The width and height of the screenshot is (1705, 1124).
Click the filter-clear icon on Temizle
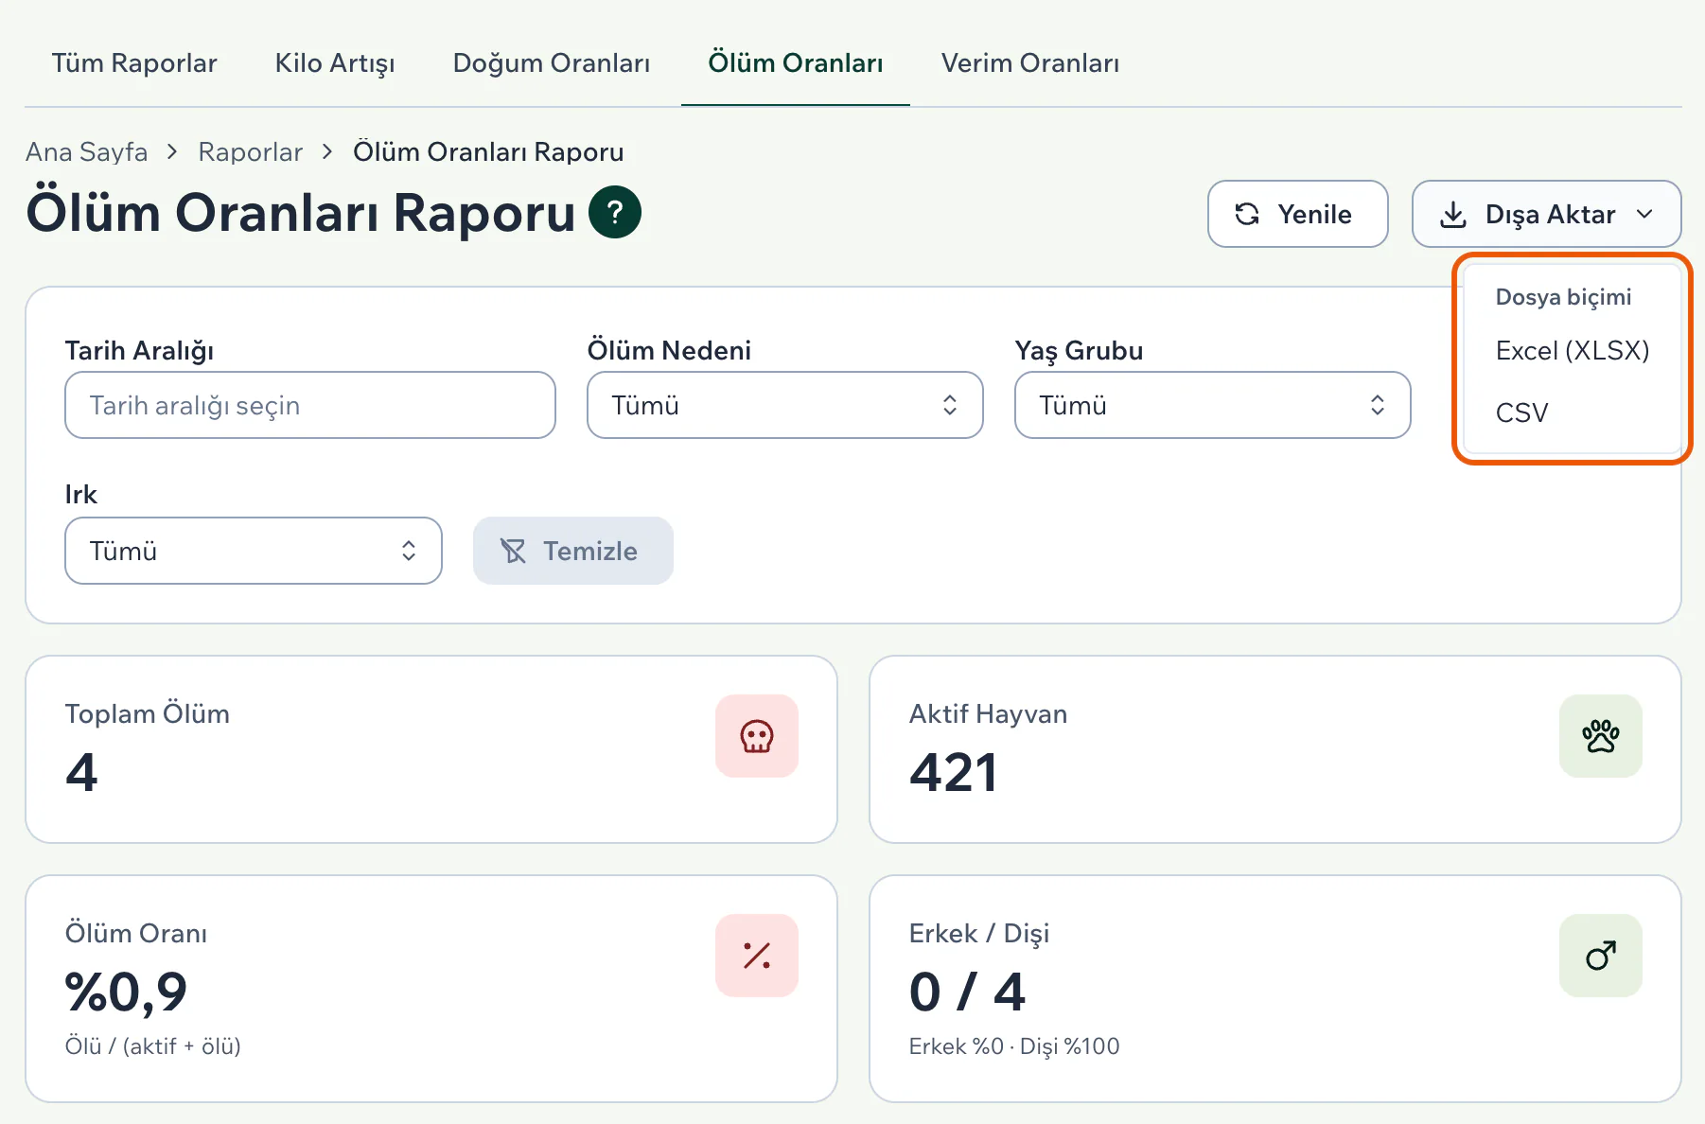513,551
